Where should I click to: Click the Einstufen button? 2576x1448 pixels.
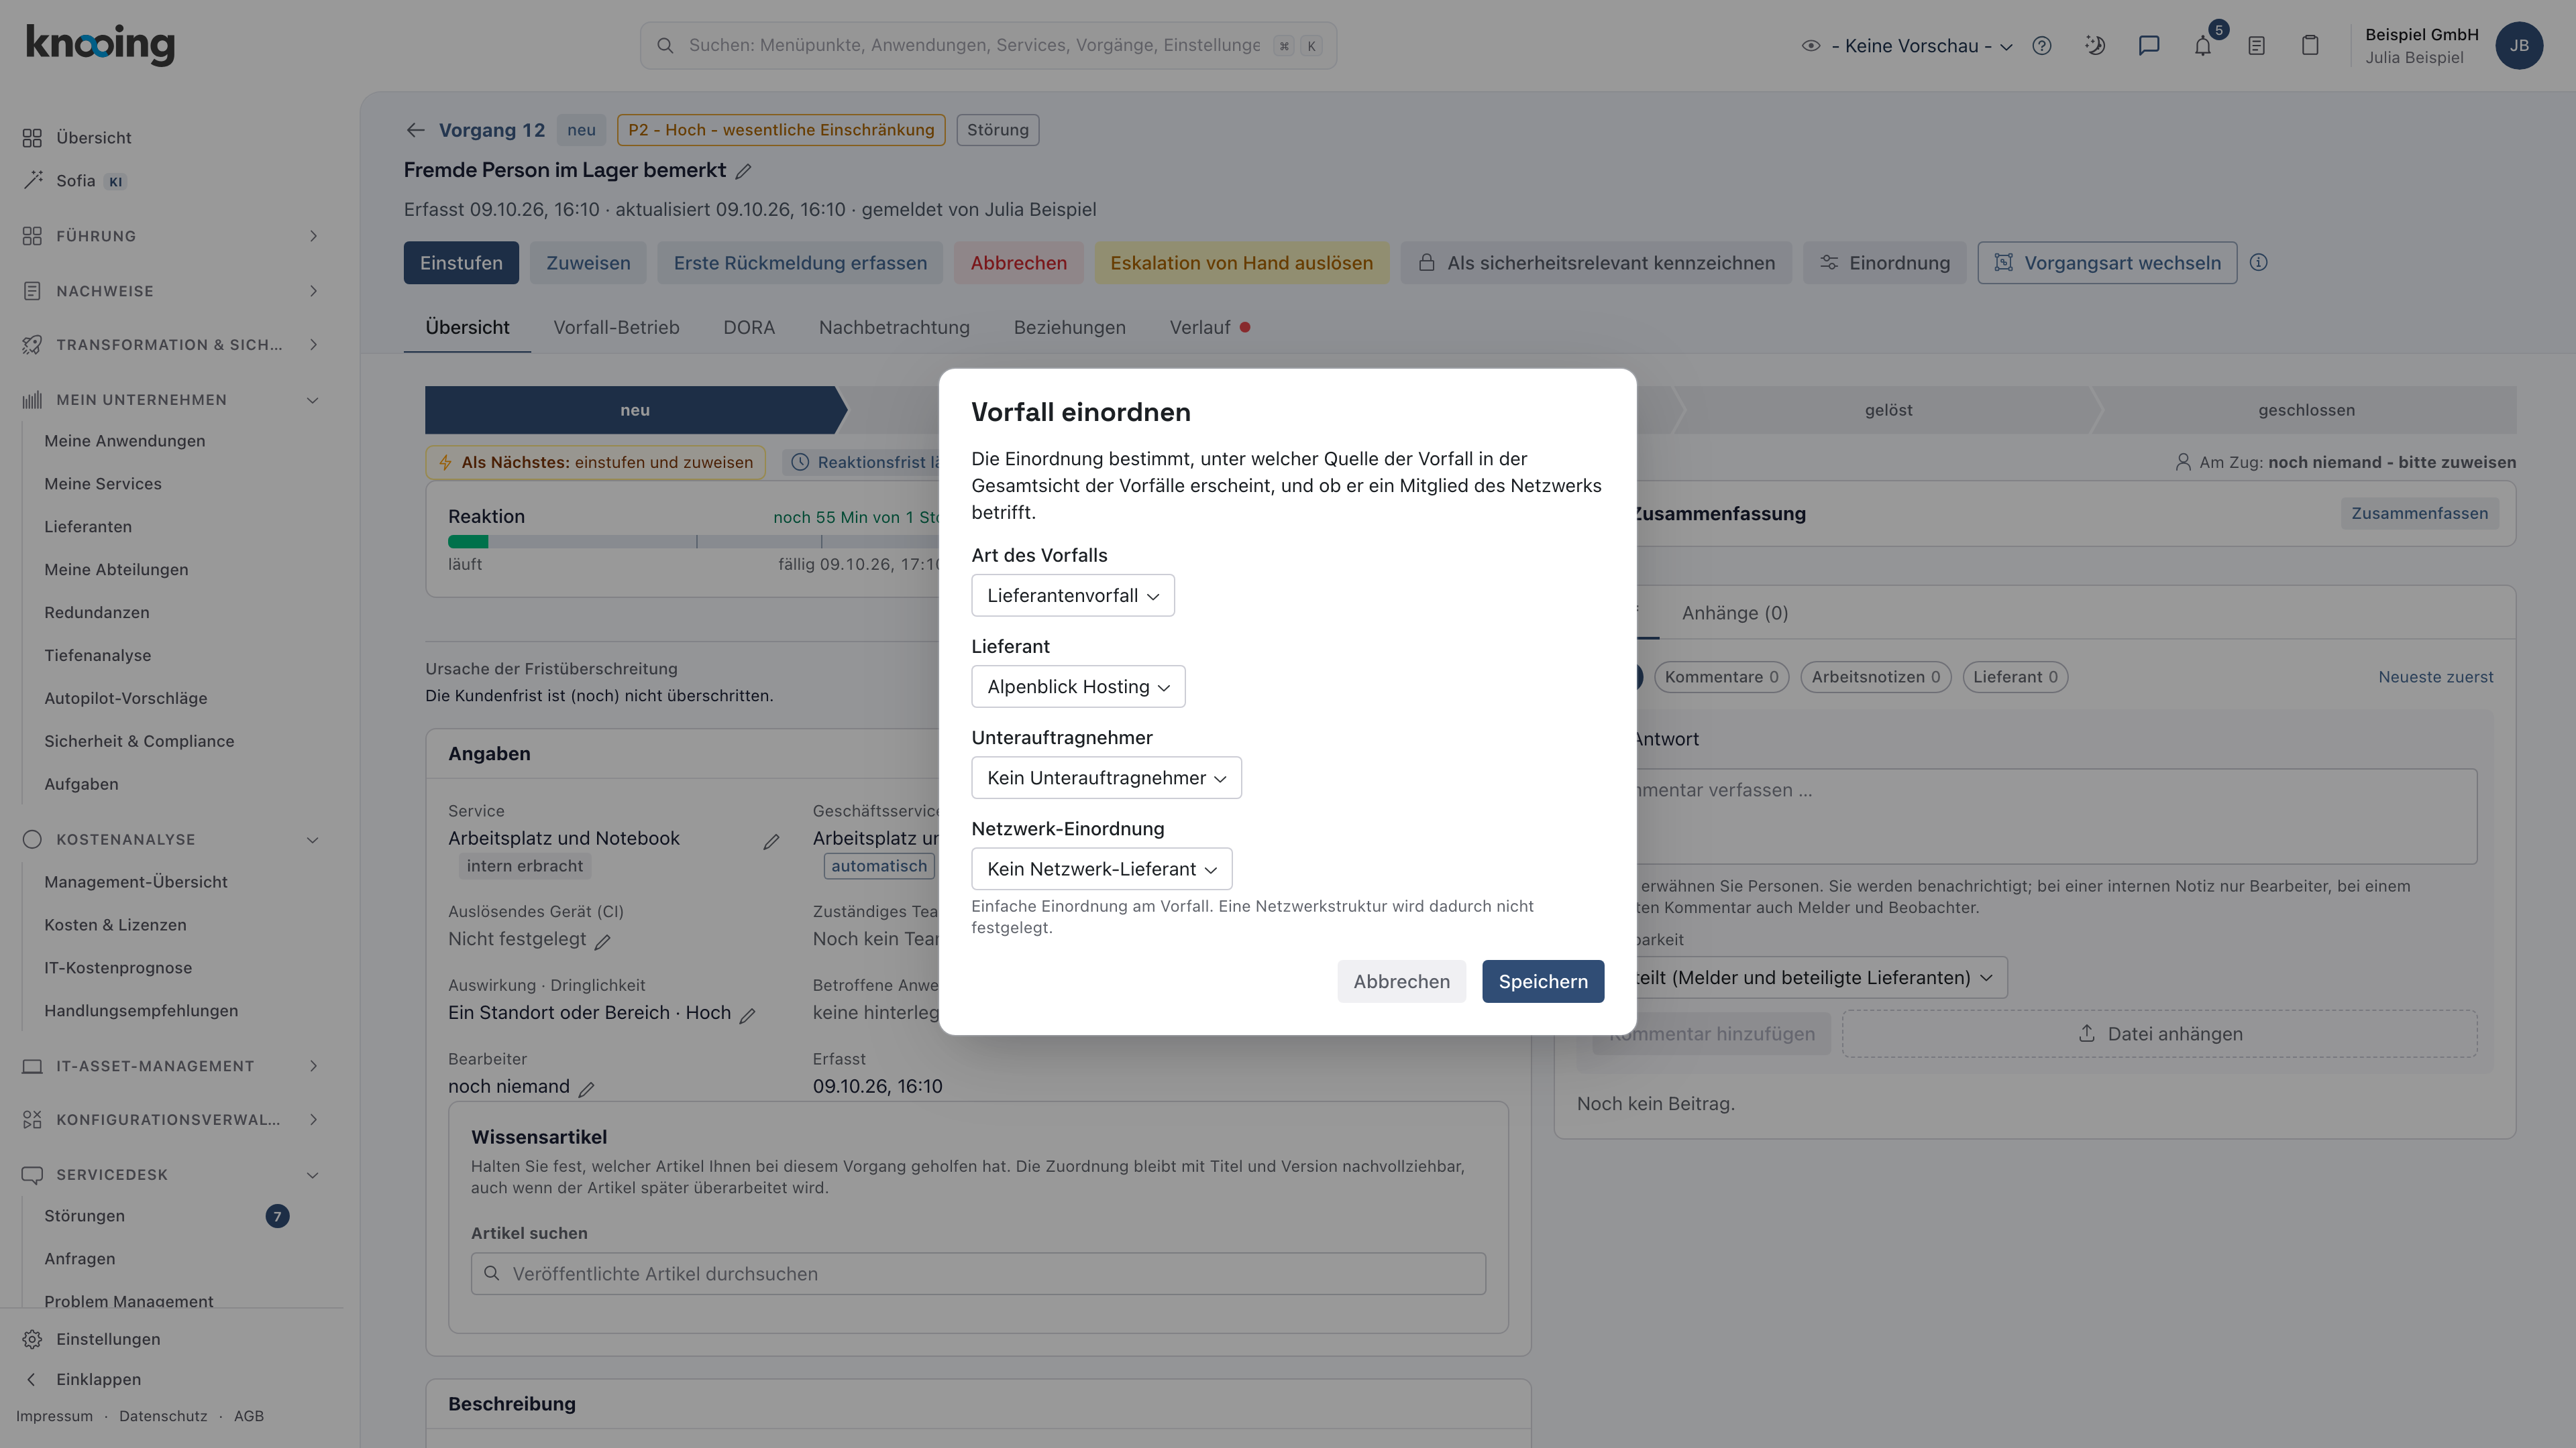pyautogui.click(x=461, y=263)
